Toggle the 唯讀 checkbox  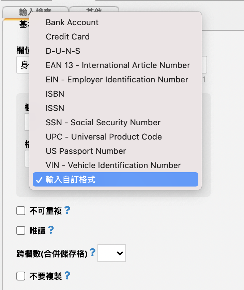(x=21, y=231)
